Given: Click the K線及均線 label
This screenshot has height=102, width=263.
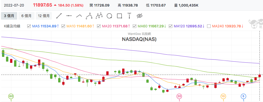Looking at the screenshot, I should (x=12, y=26).
